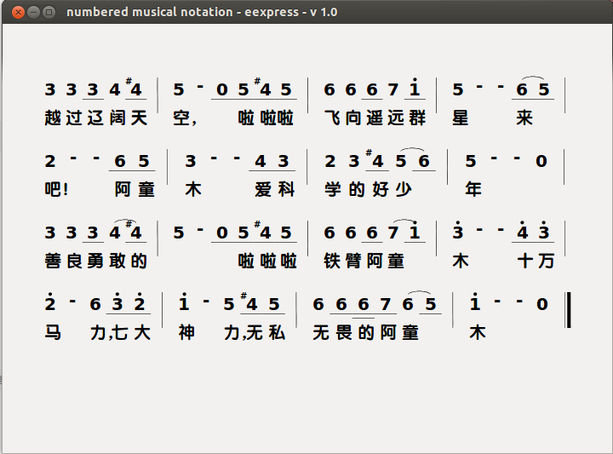Select the lyric character 马
Screen dimensions: 613x454
tap(53, 333)
